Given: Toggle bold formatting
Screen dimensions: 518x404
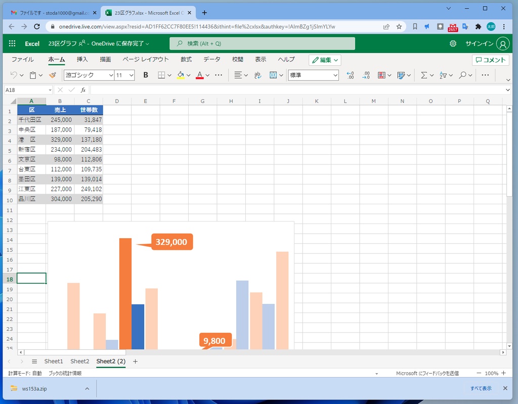Looking at the screenshot, I should pyautogui.click(x=146, y=75).
